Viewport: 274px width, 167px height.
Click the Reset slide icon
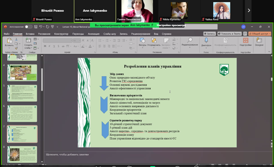click(x=35, y=43)
